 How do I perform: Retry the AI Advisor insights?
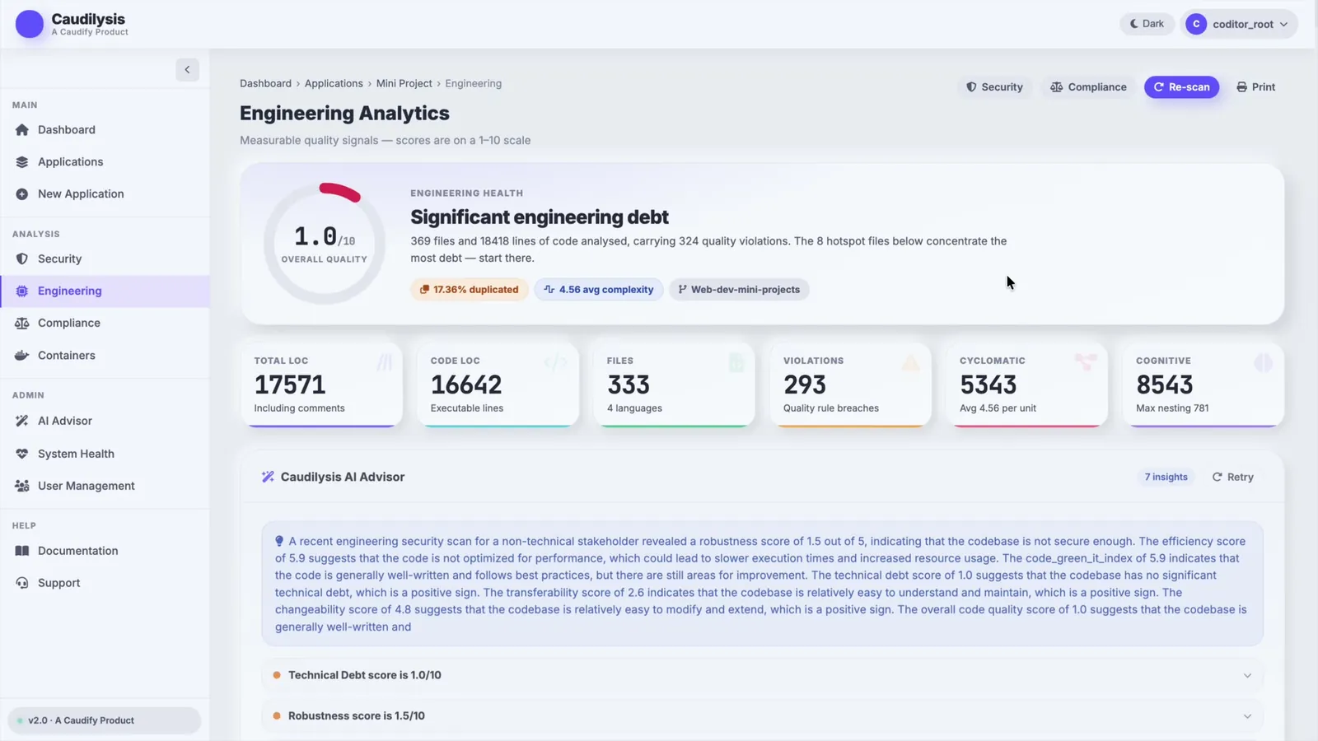(1232, 478)
